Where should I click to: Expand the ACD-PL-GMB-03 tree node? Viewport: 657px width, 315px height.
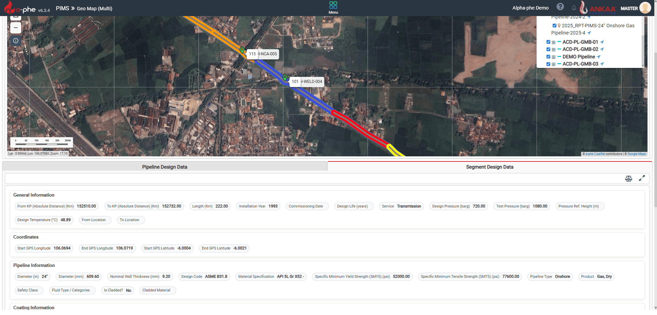tap(553, 64)
